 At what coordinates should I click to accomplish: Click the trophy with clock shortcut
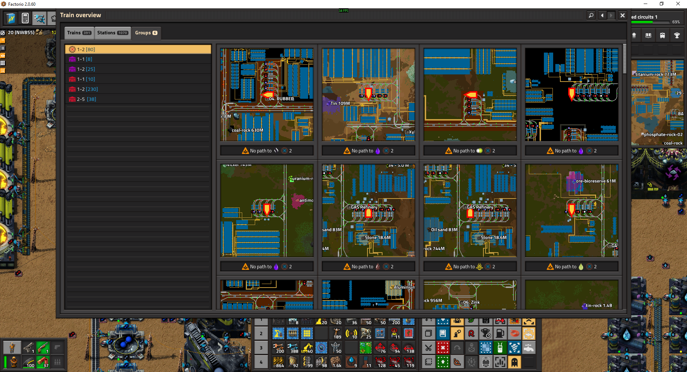click(486, 333)
